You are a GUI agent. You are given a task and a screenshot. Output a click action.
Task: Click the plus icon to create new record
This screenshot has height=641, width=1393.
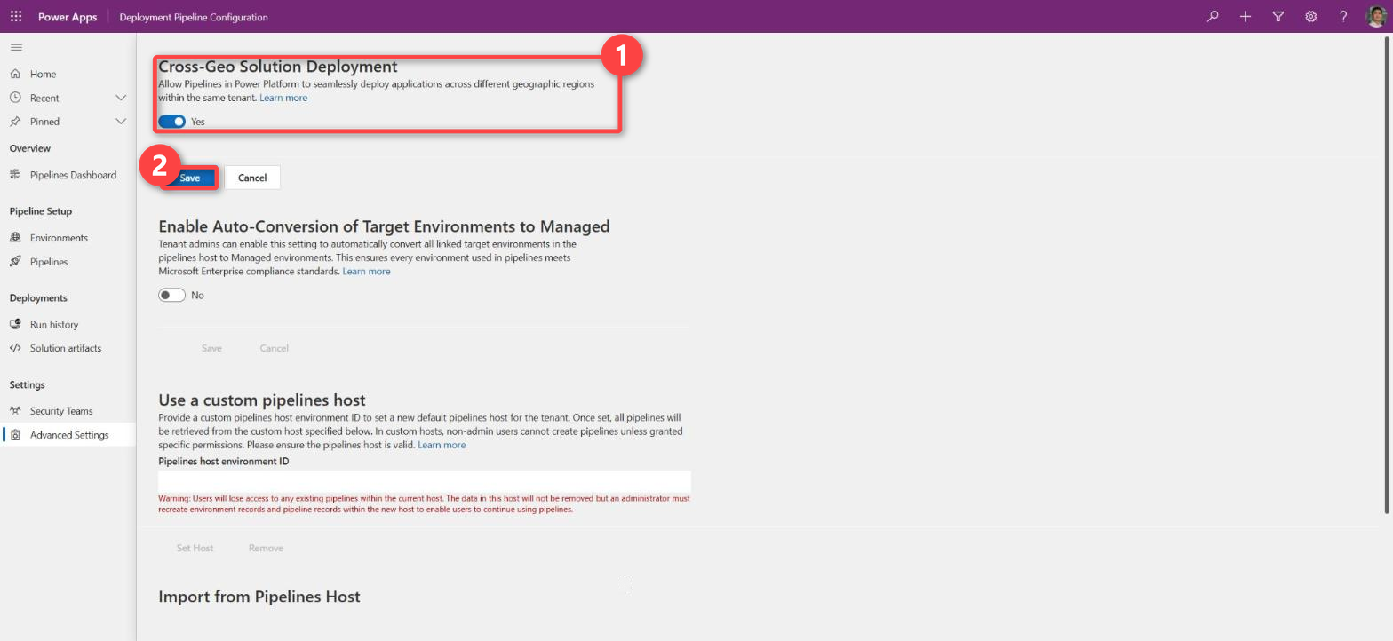click(1246, 17)
